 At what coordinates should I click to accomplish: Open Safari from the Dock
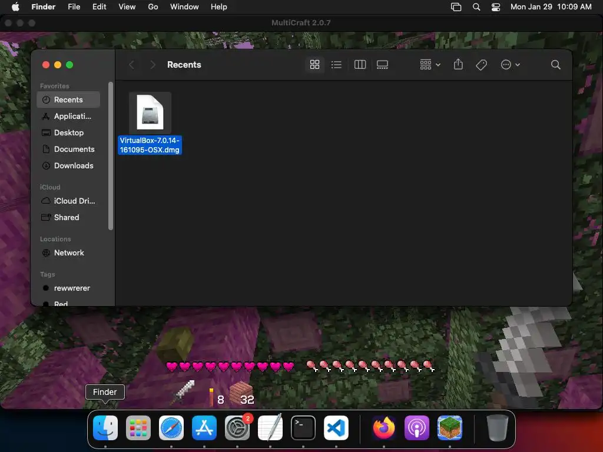tap(171, 428)
